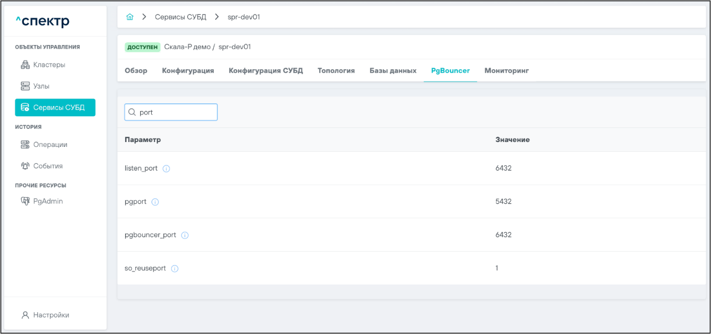Viewport: 711px width, 334px height.
Task: Open Кластеры in the sidebar
Action: [x=48, y=65]
